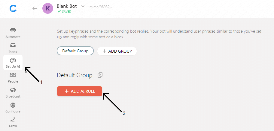274x131 pixels.
Task: Click the Chatfuel logo icon
Action: (13, 8)
